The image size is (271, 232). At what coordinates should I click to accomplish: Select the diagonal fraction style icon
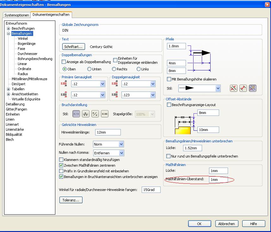tap(95, 114)
